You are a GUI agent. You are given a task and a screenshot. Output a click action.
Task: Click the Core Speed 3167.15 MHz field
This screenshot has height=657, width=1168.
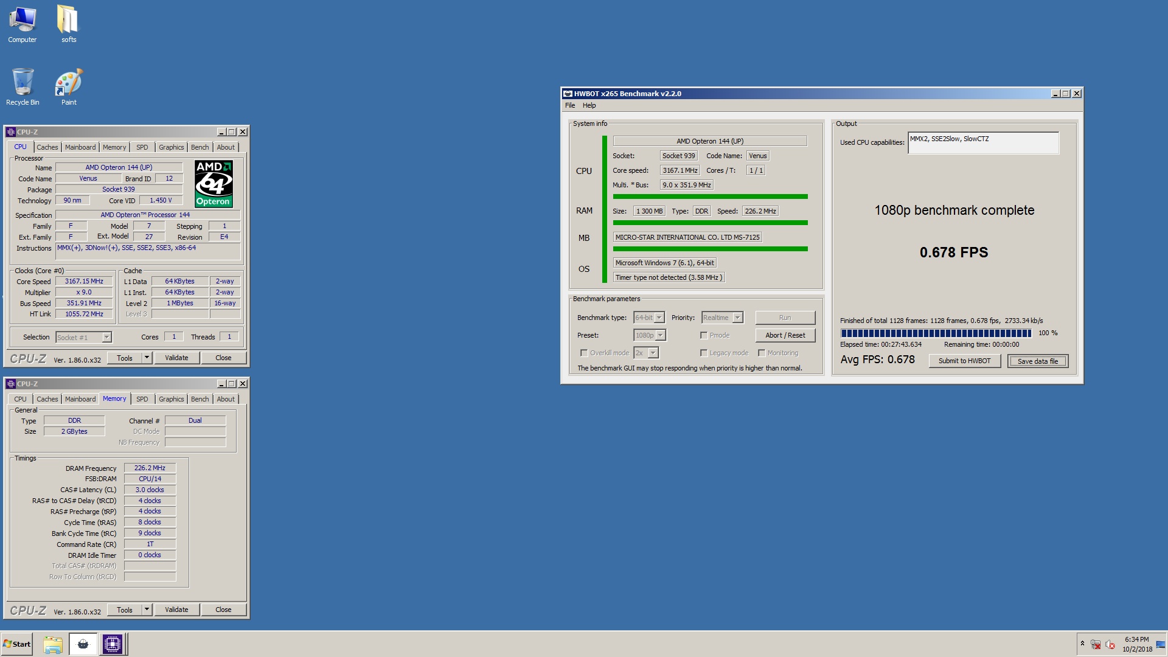click(85, 281)
